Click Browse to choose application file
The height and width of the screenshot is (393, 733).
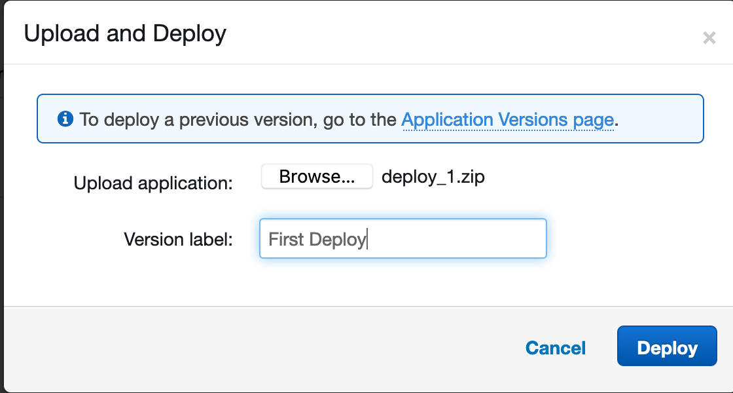tap(317, 177)
